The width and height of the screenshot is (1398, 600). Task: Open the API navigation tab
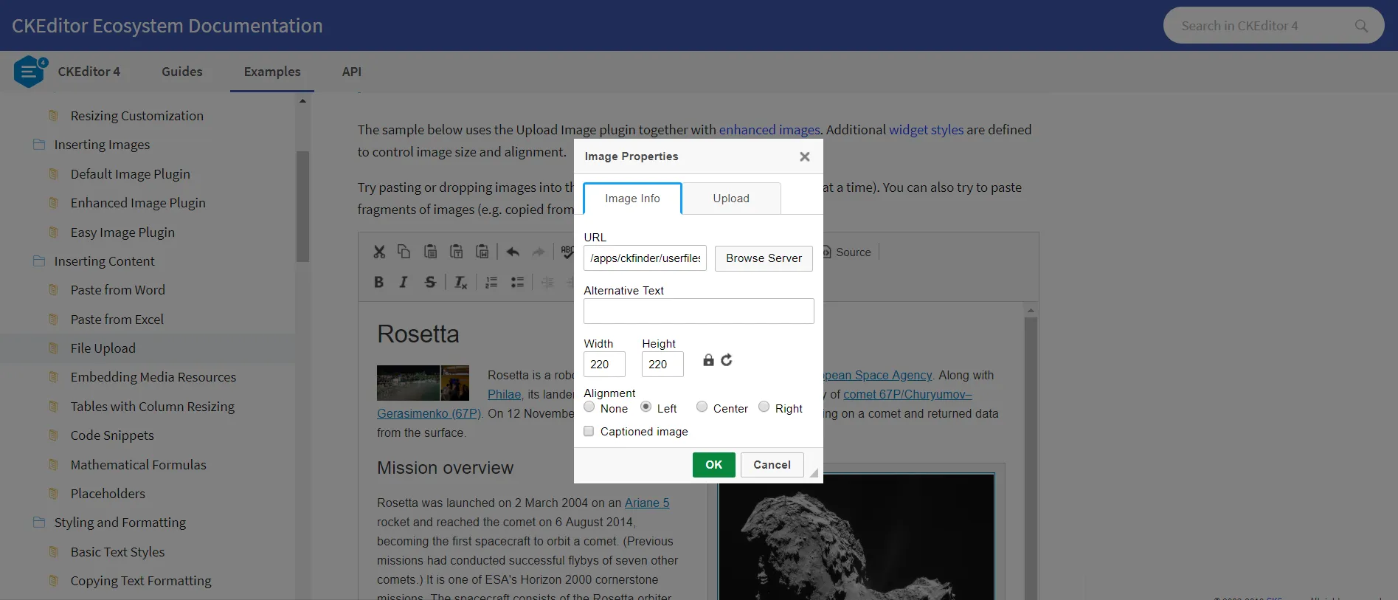(352, 72)
